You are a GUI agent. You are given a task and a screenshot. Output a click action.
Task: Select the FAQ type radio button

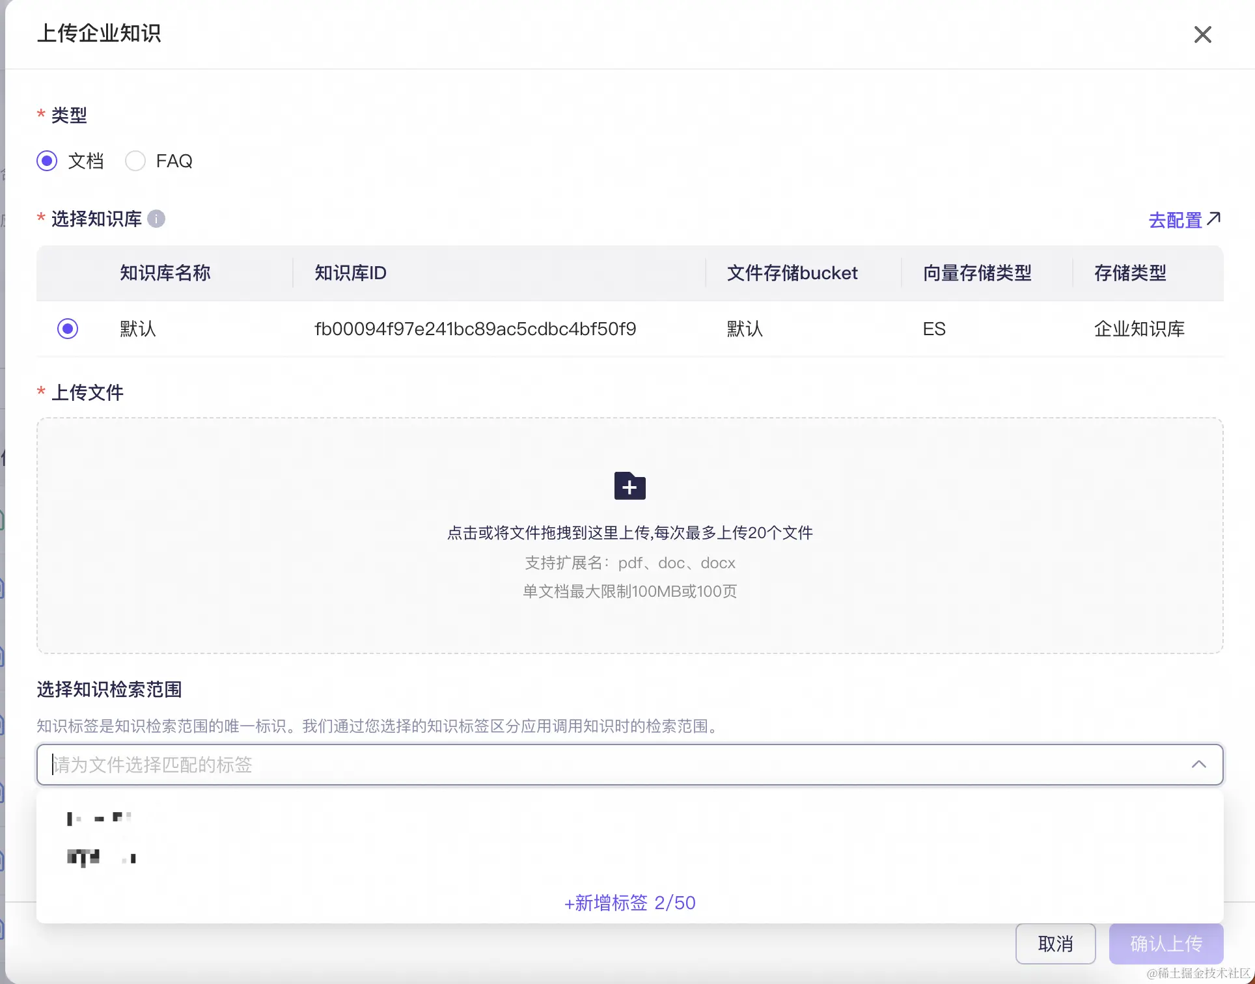[135, 161]
